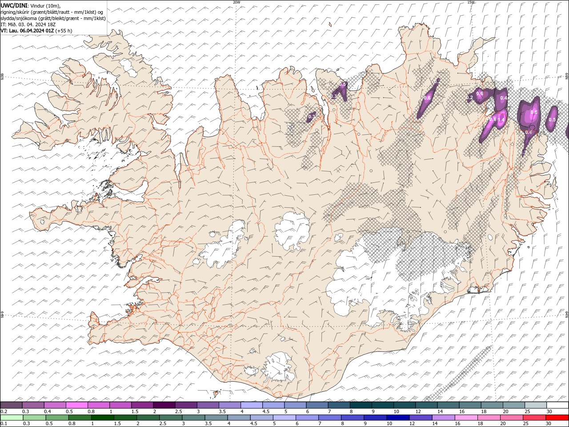Select the pure red 30 rain scale swatch
The image size is (569, 427).
[x=557, y=418]
